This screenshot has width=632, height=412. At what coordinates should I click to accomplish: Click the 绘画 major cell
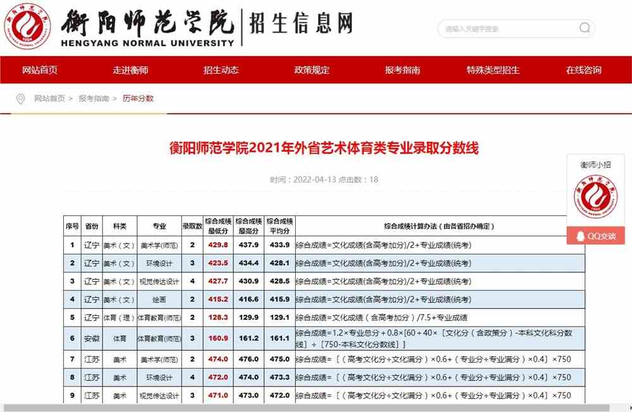coord(159,300)
